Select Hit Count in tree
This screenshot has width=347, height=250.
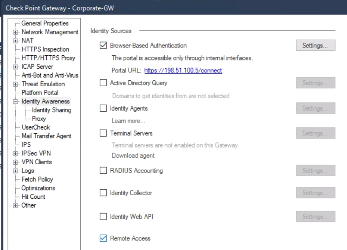click(x=33, y=196)
